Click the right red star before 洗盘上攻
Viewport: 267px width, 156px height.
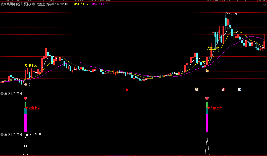[208, 108]
